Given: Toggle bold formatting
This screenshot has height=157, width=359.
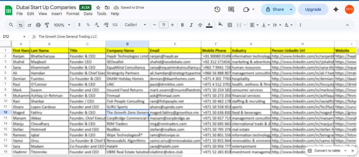Looking at the screenshot, I should coord(182,25).
